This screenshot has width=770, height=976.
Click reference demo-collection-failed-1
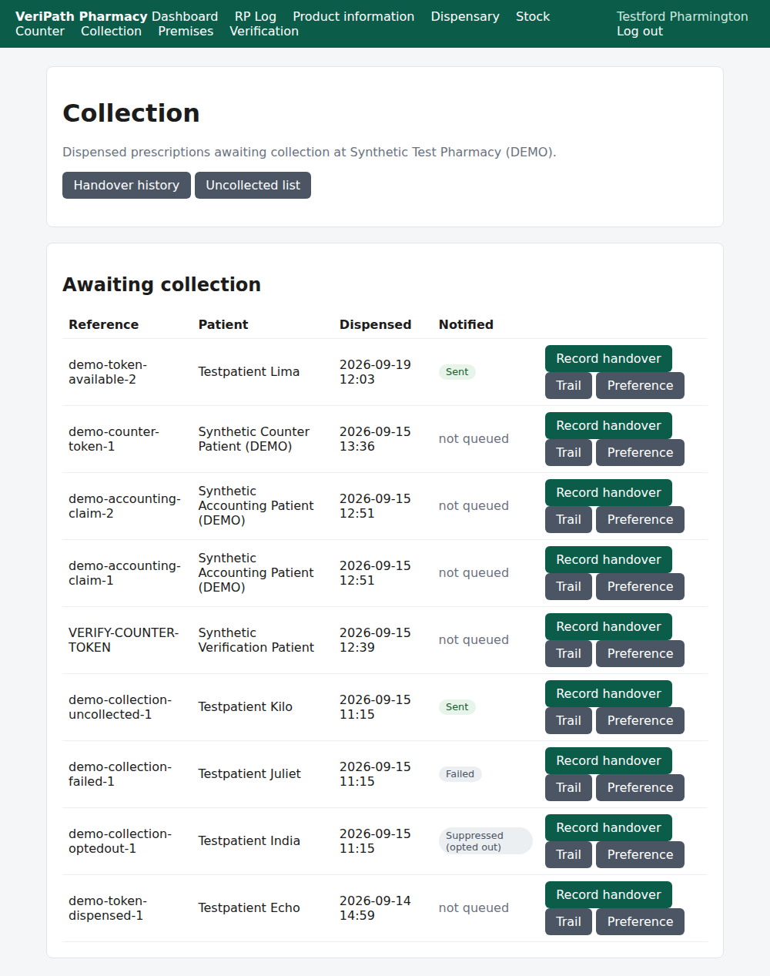pyautogui.click(x=120, y=774)
